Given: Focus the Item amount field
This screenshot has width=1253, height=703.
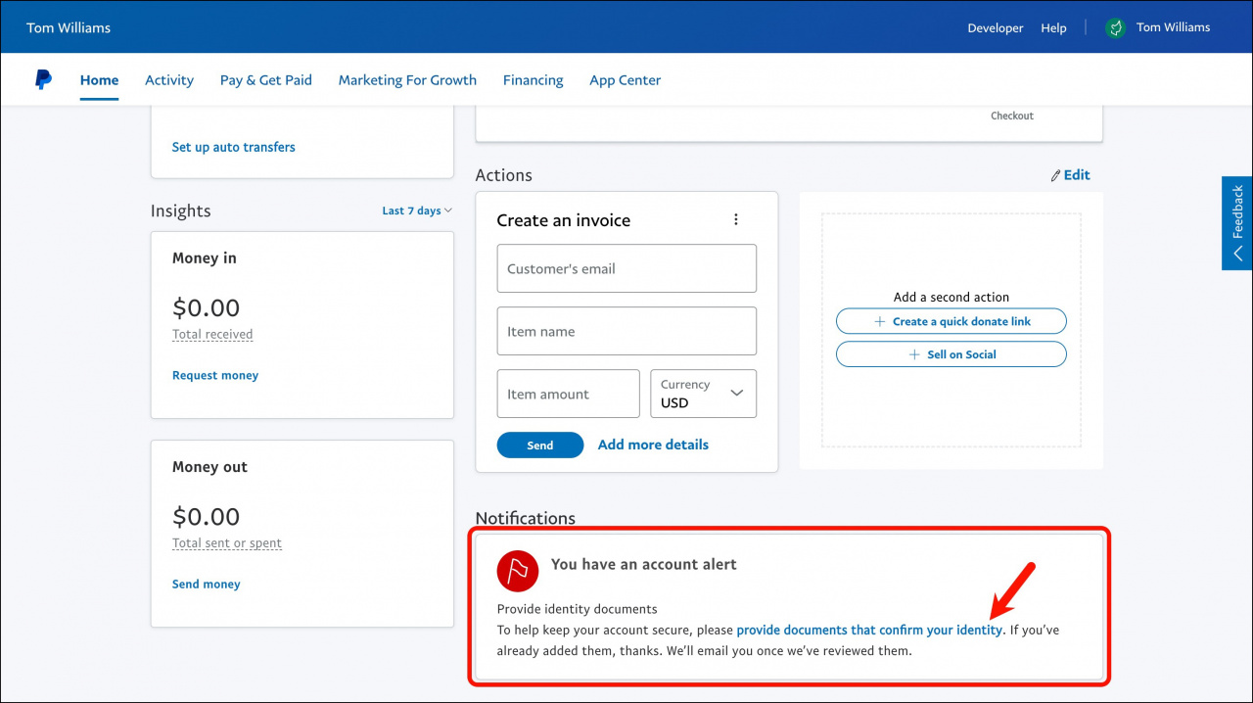Looking at the screenshot, I should pyautogui.click(x=568, y=394).
